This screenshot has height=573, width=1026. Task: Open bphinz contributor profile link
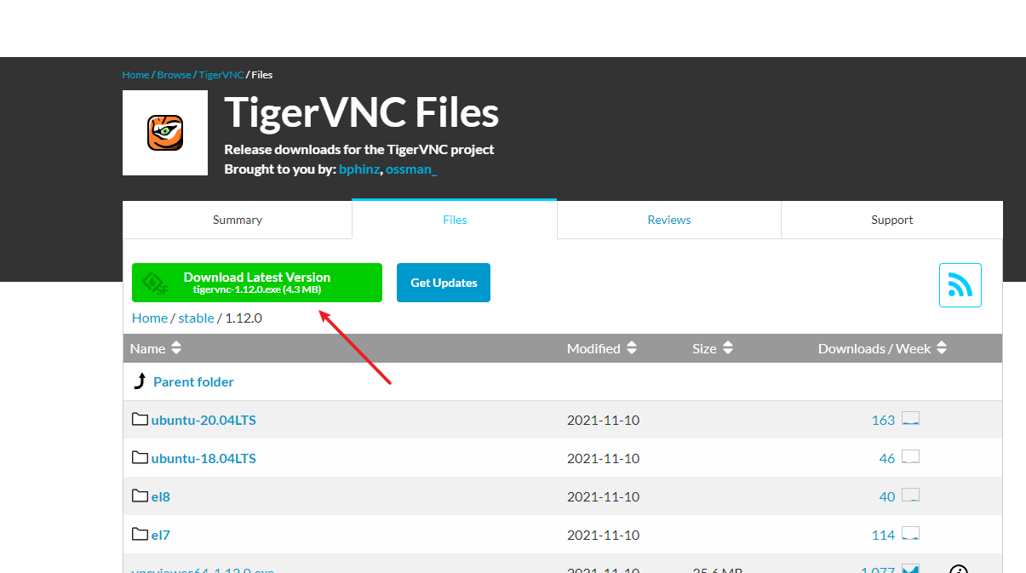pyautogui.click(x=359, y=169)
